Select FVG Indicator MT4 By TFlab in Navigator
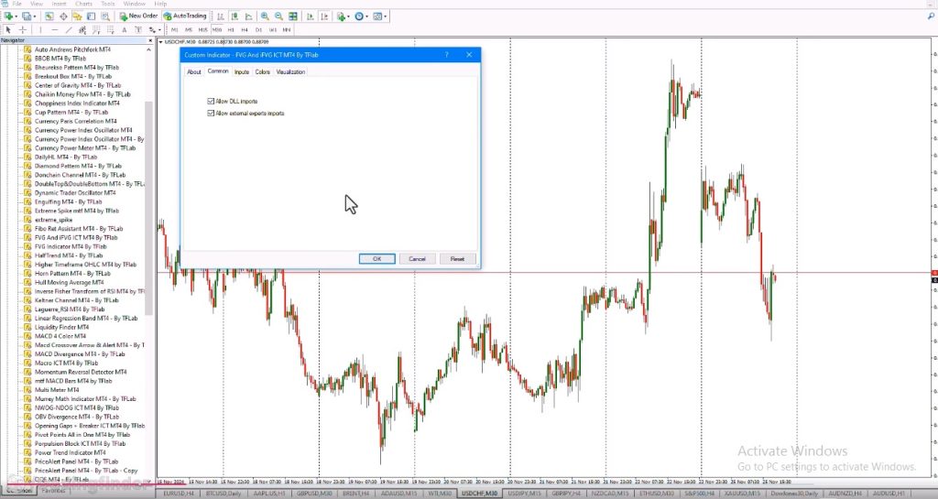The image size is (938, 499). [x=71, y=246]
